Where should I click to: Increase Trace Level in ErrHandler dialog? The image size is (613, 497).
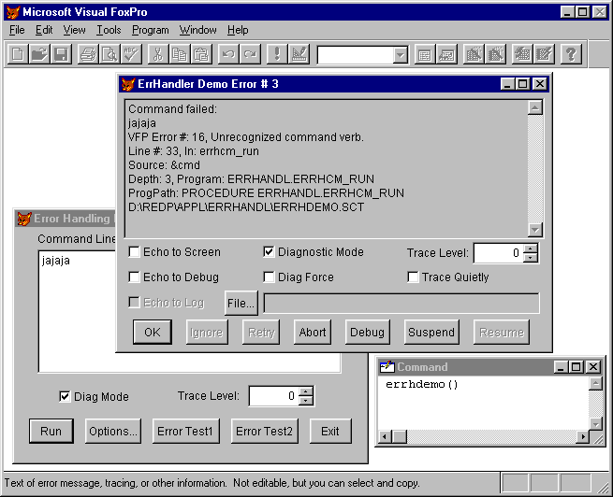[x=530, y=248]
